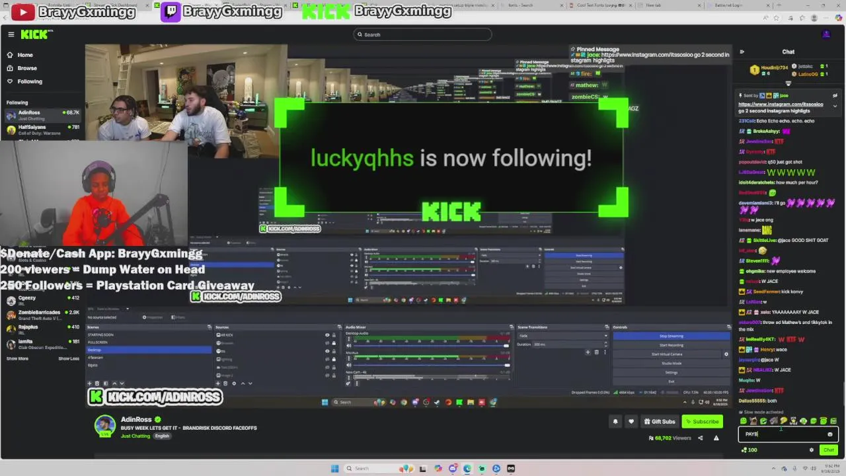Open the Kick sidebar hamburger menu
Image resolution: width=846 pixels, height=476 pixels.
point(11,34)
